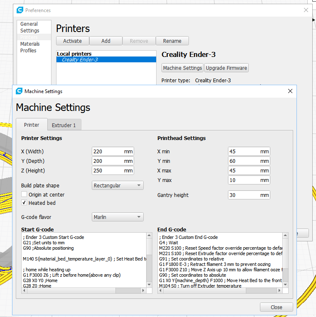The height and width of the screenshot is (317, 316).
Task: Click the Y max input field
Action: point(249,180)
